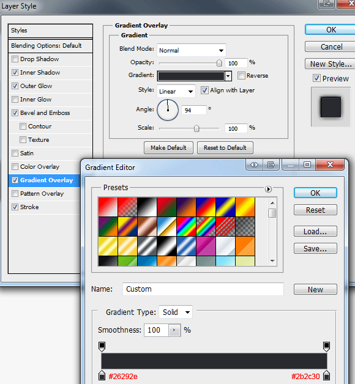355x384 pixels.
Task: Uncheck Align with Layer
Action: [x=204, y=90]
